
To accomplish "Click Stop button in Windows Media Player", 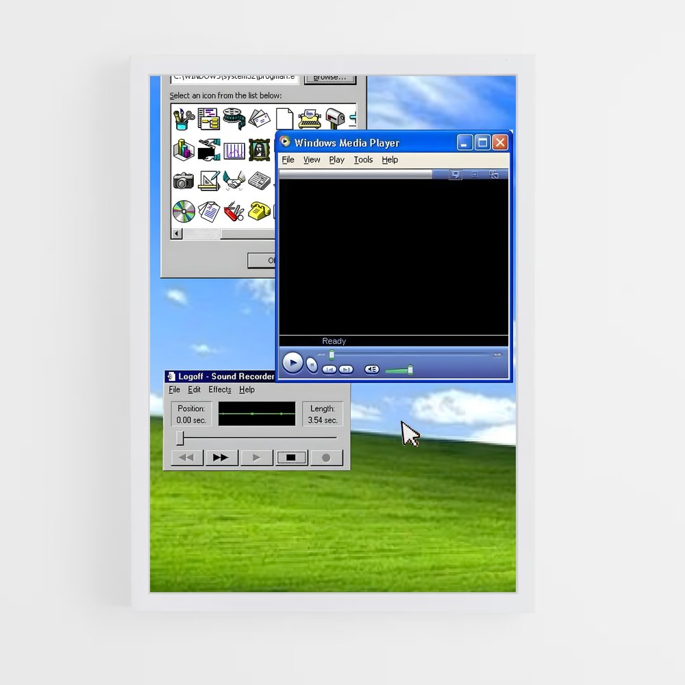I will tap(312, 364).
